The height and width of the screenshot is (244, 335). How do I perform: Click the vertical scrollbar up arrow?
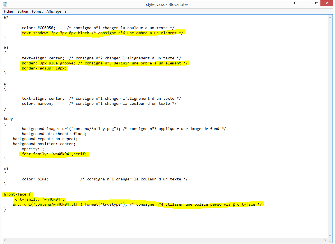pyautogui.click(x=330, y=17)
